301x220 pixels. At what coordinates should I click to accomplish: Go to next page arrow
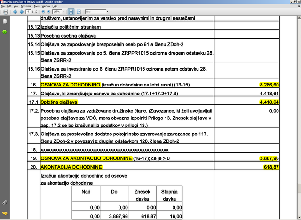pos(22,12)
